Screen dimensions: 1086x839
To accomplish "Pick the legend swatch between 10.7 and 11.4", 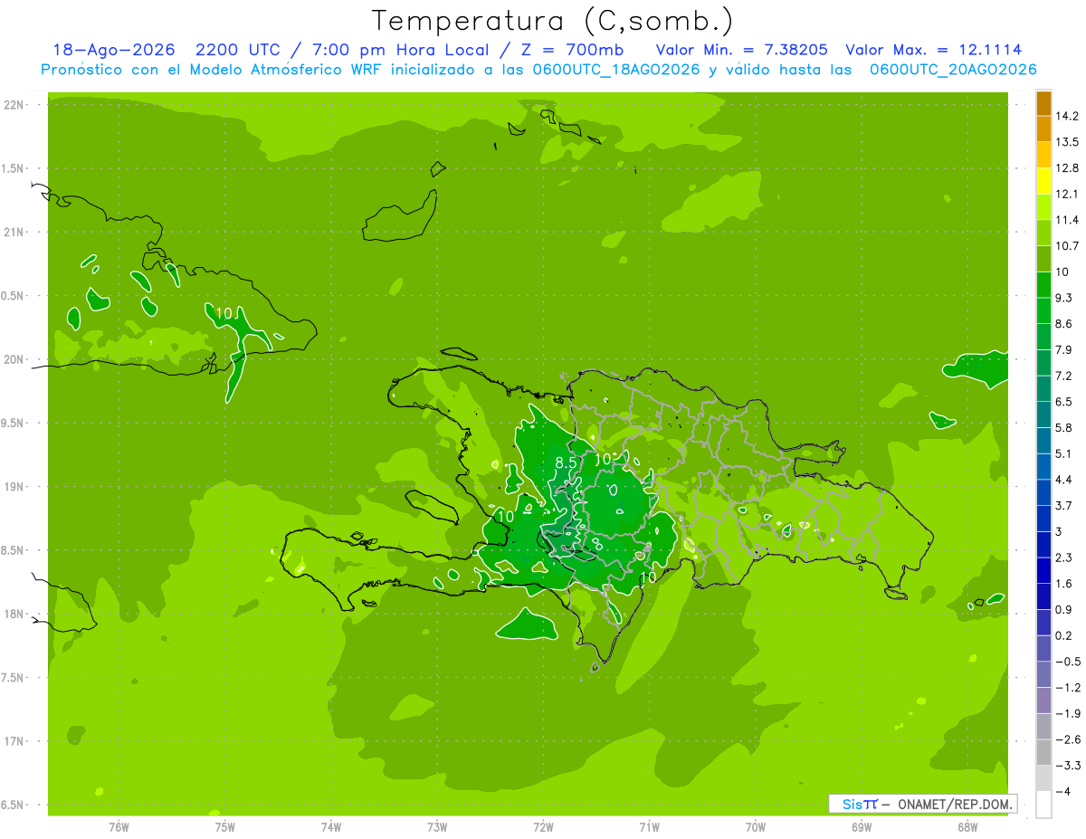I will 1043,233.
